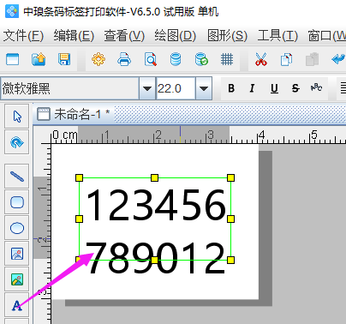Screen dimensions: 346x324
Task: Toggle underline formatting U
Action: 274,88
